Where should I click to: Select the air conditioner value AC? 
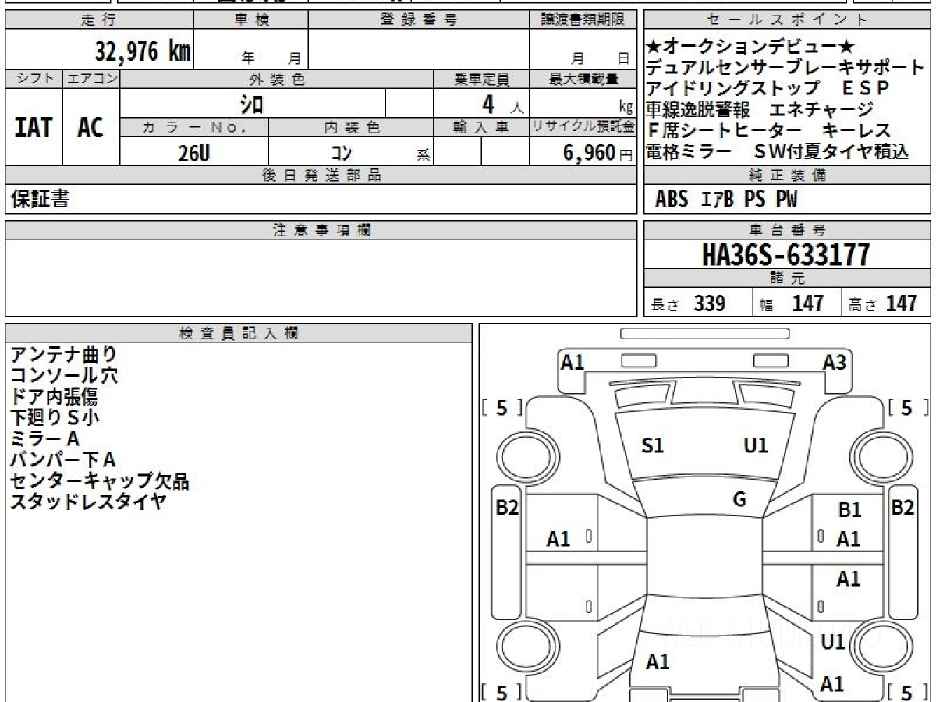(x=91, y=127)
